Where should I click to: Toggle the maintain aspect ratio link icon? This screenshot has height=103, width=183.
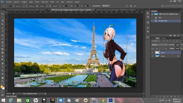pos(47,6)
